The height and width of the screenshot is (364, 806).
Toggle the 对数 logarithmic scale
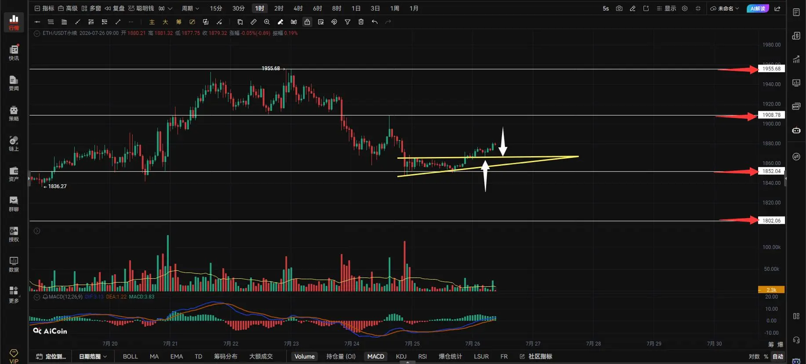(x=754, y=357)
